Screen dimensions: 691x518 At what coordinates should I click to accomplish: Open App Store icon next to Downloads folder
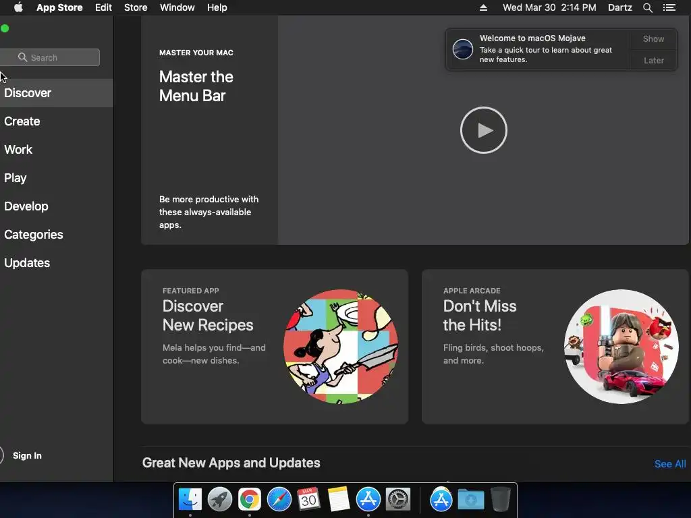pos(441,499)
